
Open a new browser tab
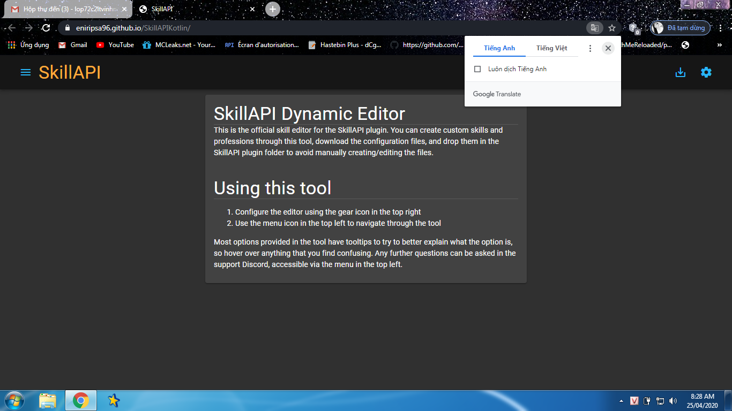coord(272,9)
